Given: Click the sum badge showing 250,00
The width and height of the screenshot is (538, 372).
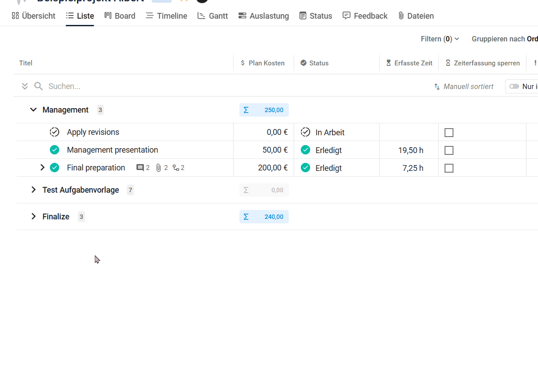Looking at the screenshot, I should (264, 110).
